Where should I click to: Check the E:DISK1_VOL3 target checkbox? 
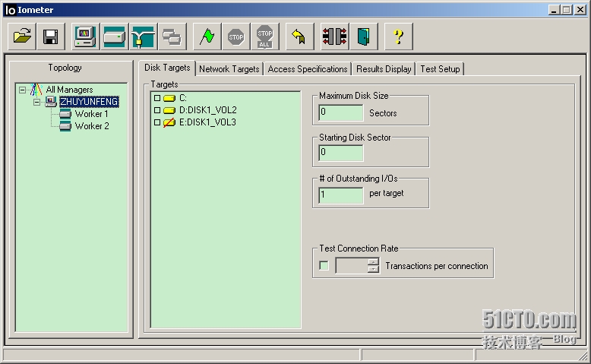(157, 122)
